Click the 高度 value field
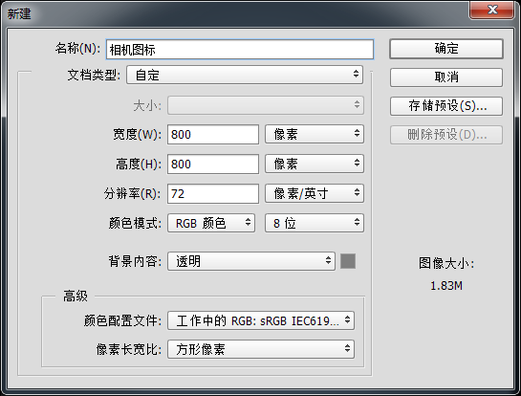The height and width of the screenshot is (396, 521). pos(213,164)
